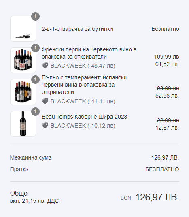Click the BLACKWEEK (-48.47 лв) coupon text
The height and width of the screenshot is (217, 189).
click(83, 66)
